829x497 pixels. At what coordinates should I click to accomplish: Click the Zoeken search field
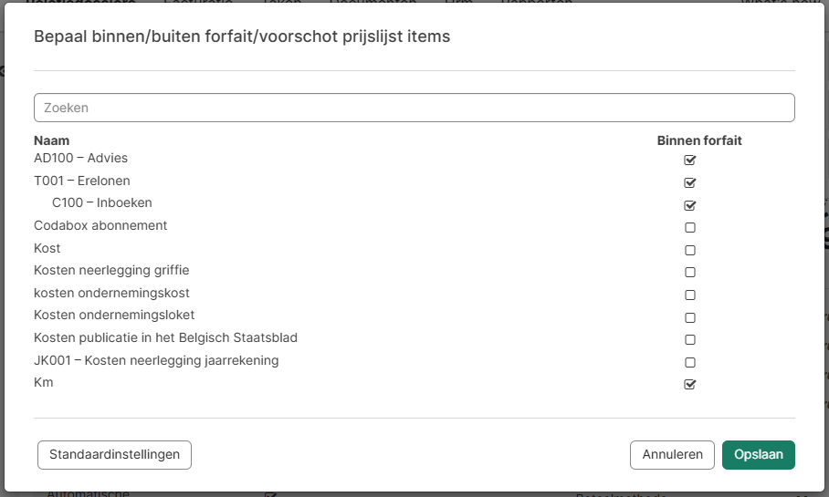pos(414,108)
